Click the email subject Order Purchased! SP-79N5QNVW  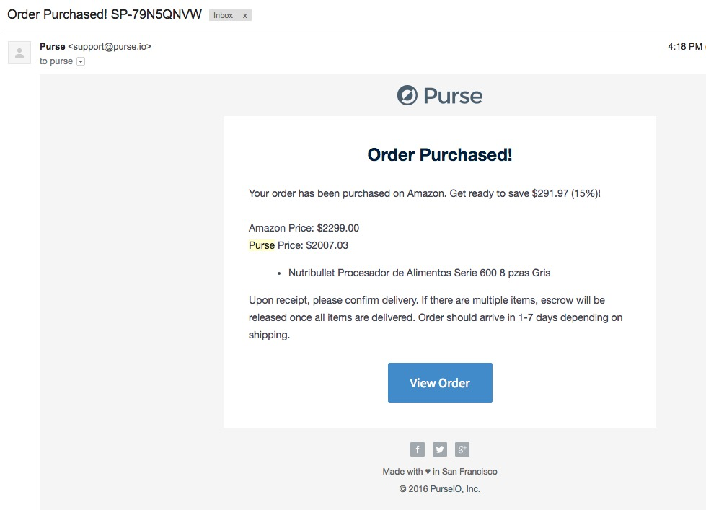[x=105, y=14]
